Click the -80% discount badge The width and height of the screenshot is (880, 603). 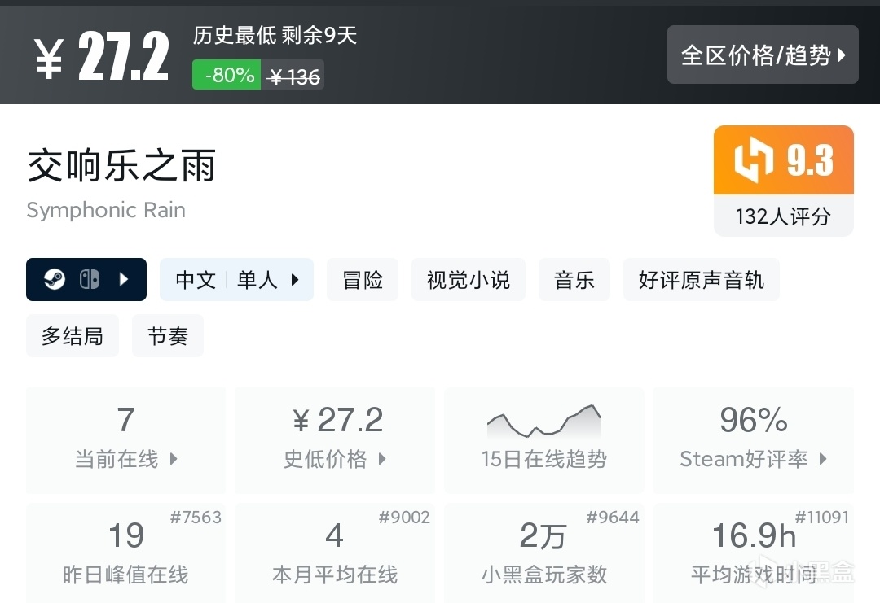tap(227, 76)
